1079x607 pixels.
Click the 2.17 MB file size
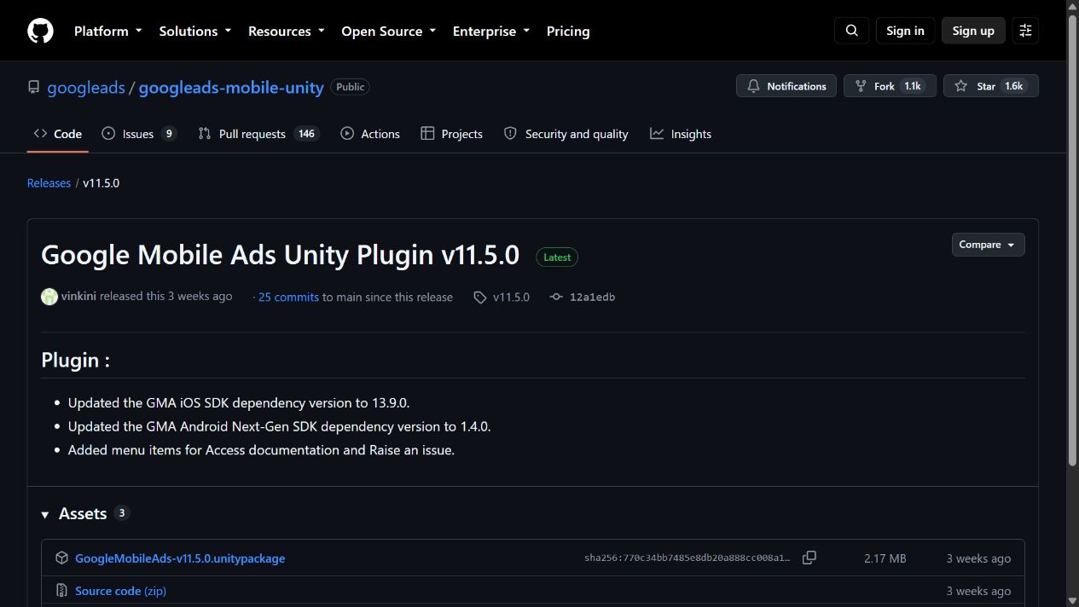coord(885,558)
